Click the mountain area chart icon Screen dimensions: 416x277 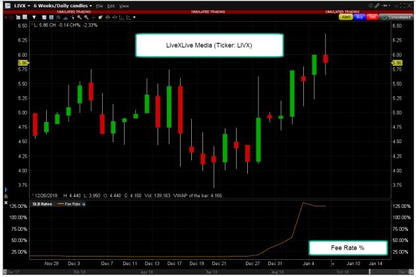(x=65, y=18)
